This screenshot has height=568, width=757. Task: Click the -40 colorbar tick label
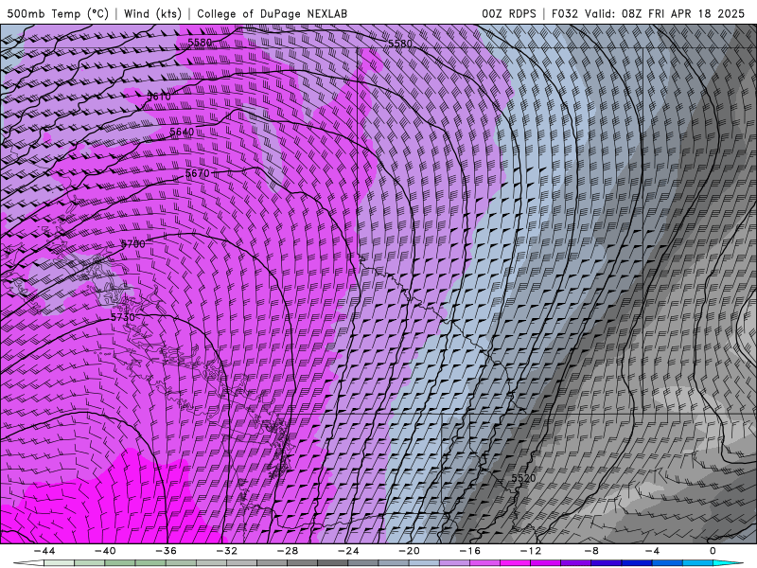[105, 551]
